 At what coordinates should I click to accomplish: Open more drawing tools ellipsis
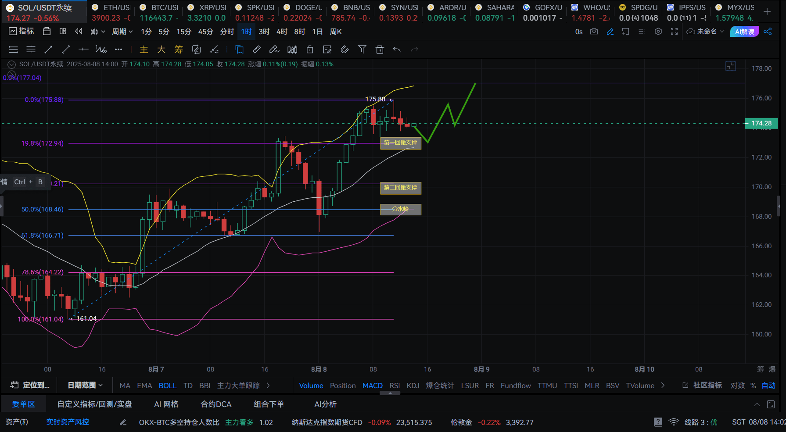tap(118, 50)
